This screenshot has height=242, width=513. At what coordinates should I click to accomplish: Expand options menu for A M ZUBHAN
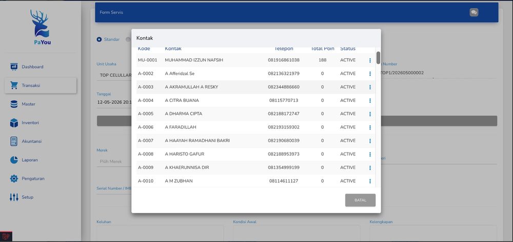pos(370,181)
